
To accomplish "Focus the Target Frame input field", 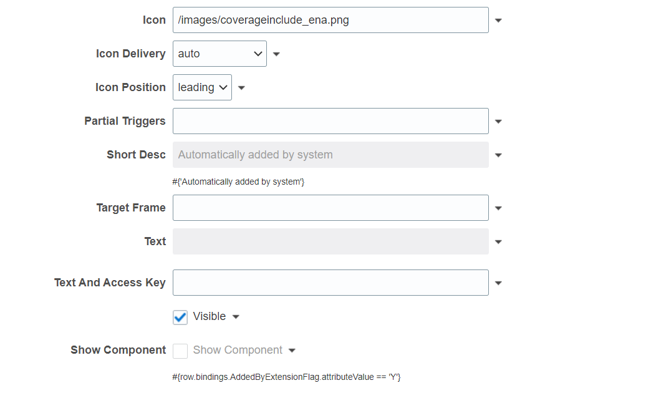I will click(x=330, y=208).
